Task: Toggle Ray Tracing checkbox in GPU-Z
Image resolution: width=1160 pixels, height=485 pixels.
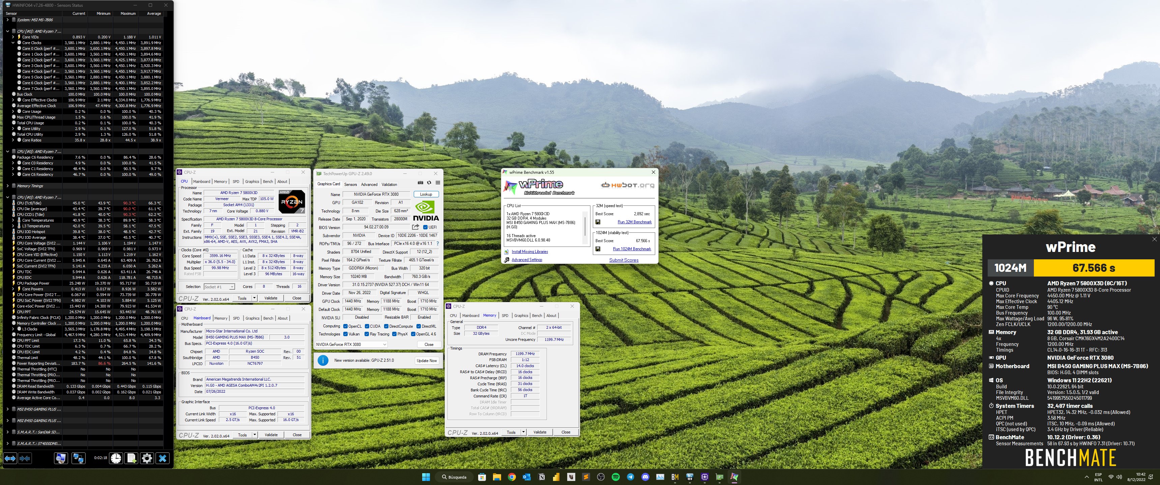Action: click(x=367, y=334)
